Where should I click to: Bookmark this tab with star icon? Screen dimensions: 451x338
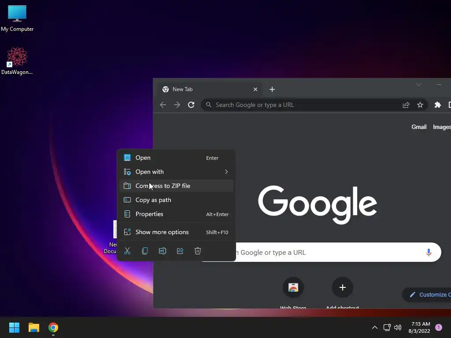coord(420,105)
